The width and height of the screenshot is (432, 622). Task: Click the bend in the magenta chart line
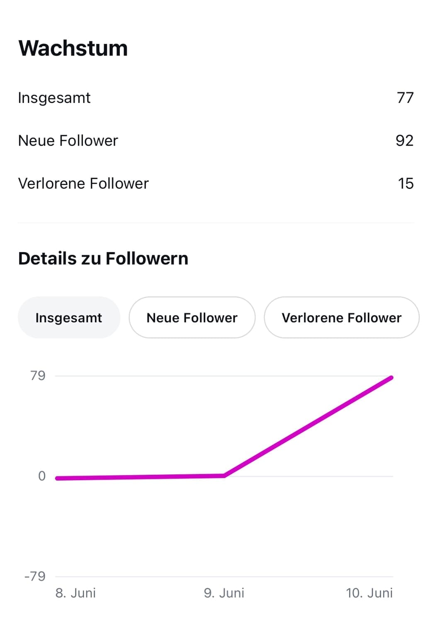pyautogui.click(x=224, y=476)
